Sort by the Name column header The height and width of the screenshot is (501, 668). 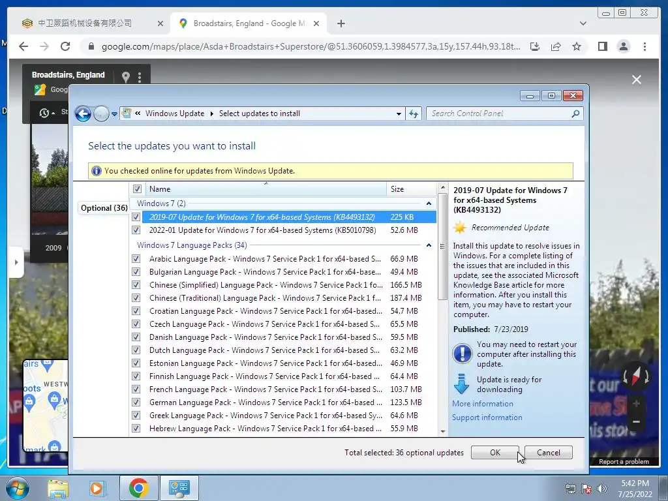[x=266, y=189]
